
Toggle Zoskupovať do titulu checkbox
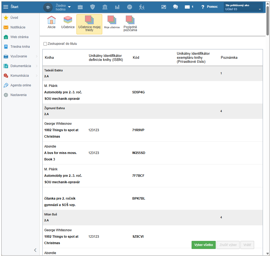[x=45, y=44]
